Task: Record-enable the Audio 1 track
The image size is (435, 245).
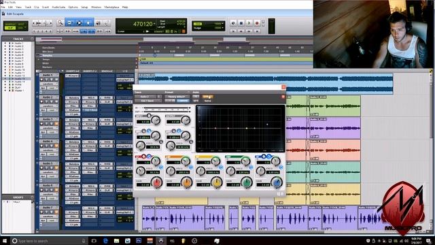Action: tap(41, 80)
